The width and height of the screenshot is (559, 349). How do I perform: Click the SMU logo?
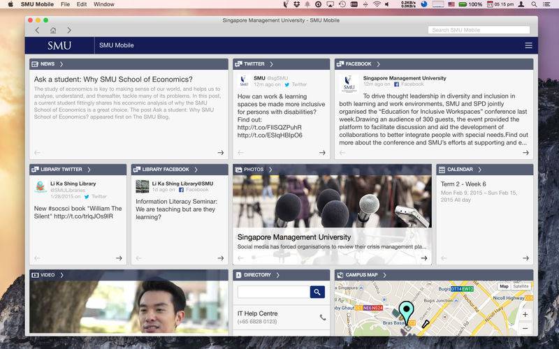coord(59,45)
